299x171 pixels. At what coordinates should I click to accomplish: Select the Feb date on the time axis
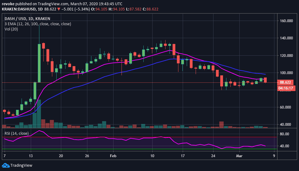pyautogui.click(x=113, y=156)
